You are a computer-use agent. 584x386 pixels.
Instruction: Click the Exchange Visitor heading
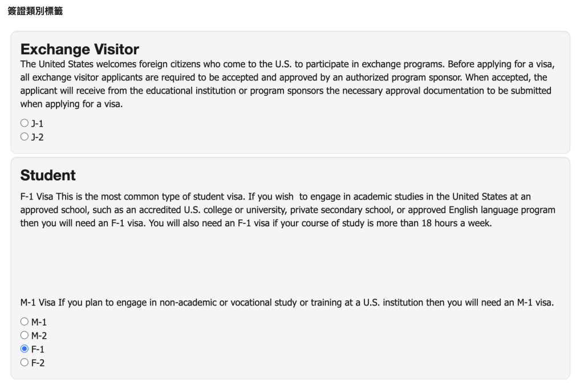(x=79, y=49)
